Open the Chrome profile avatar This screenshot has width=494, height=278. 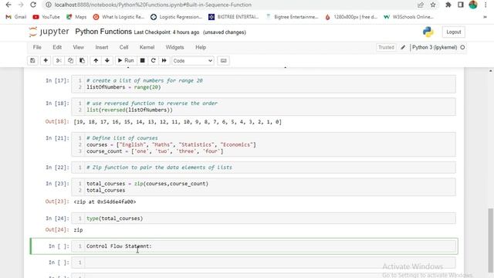473,5
